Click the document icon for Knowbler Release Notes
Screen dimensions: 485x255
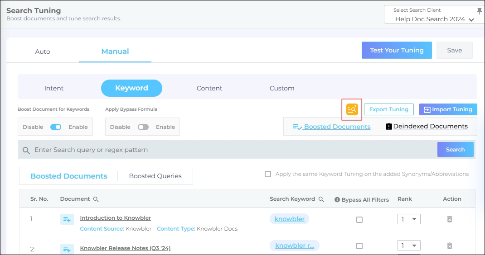coord(67,249)
